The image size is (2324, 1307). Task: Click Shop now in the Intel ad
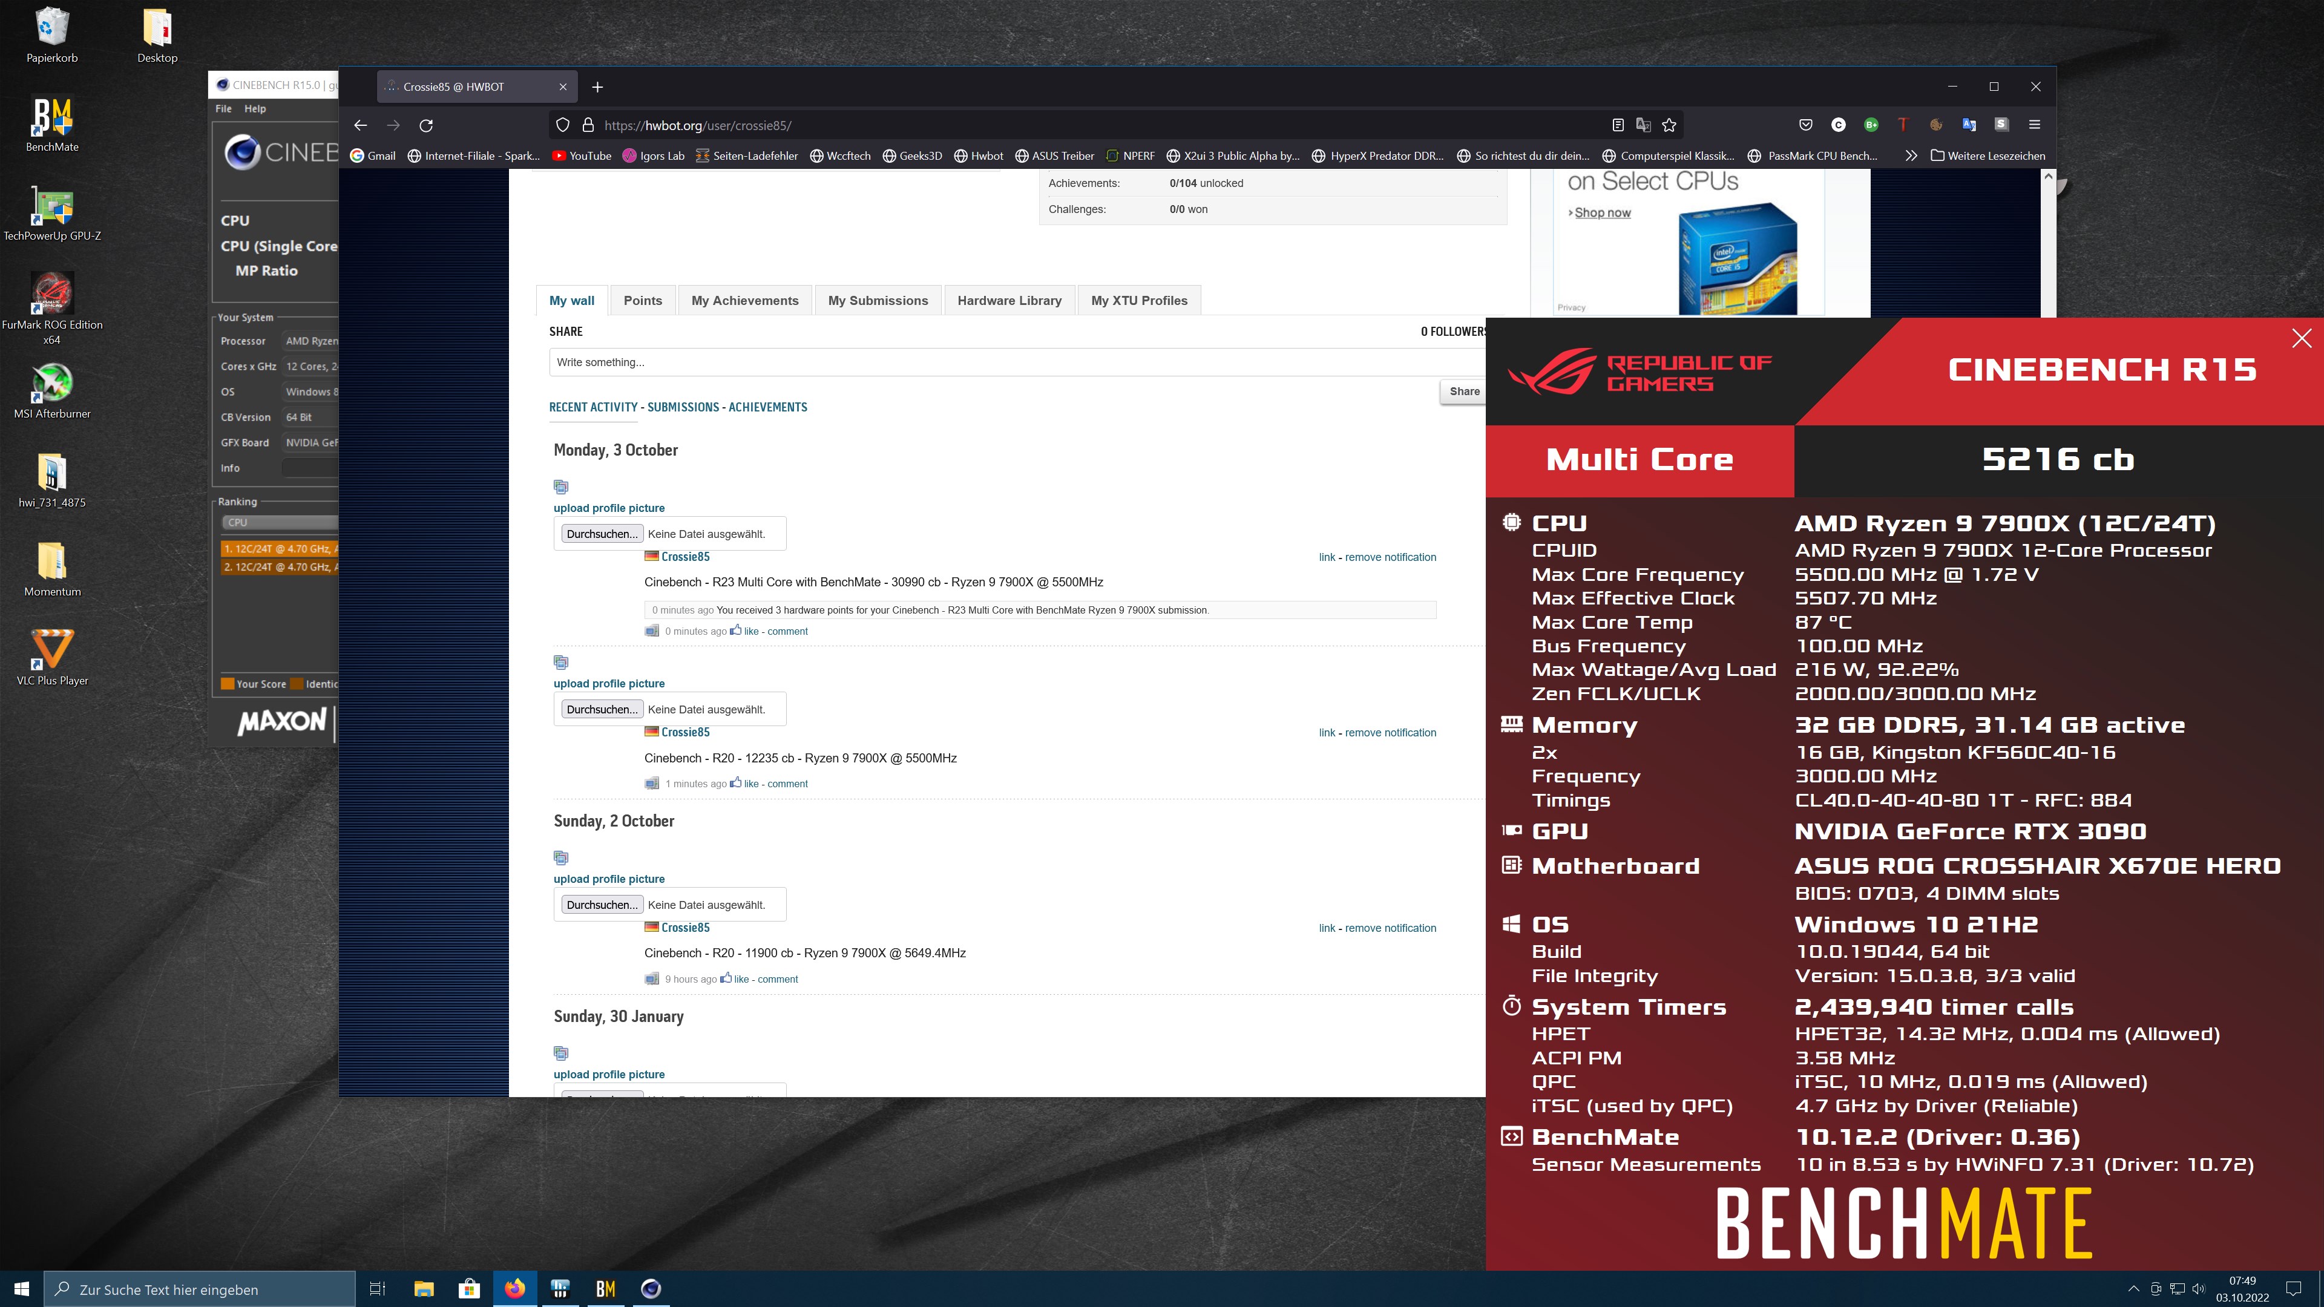point(1602,213)
